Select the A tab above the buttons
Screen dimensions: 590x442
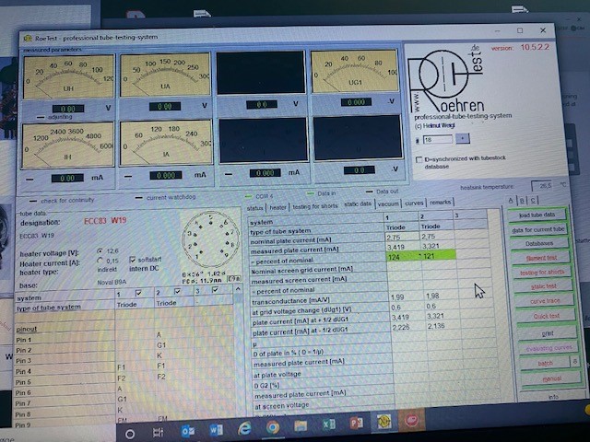click(x=511, y=201)
